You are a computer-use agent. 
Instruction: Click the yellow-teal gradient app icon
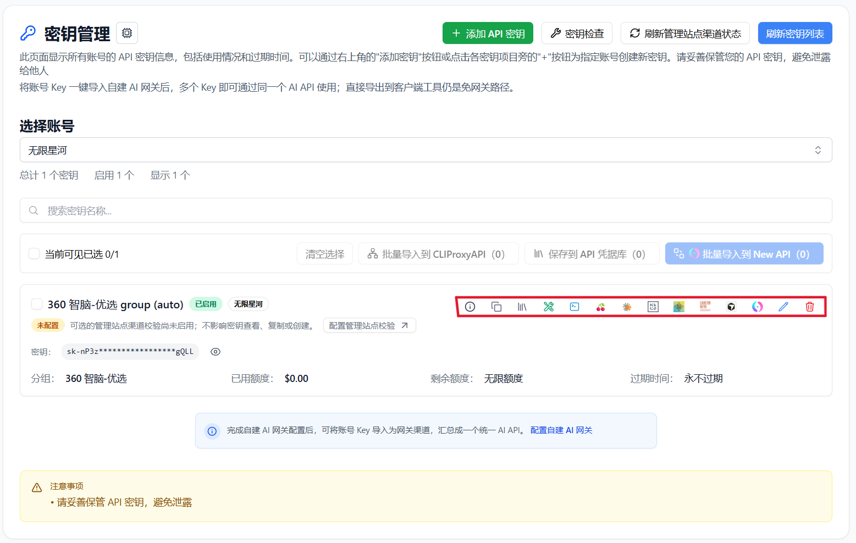tap(679, 307)
